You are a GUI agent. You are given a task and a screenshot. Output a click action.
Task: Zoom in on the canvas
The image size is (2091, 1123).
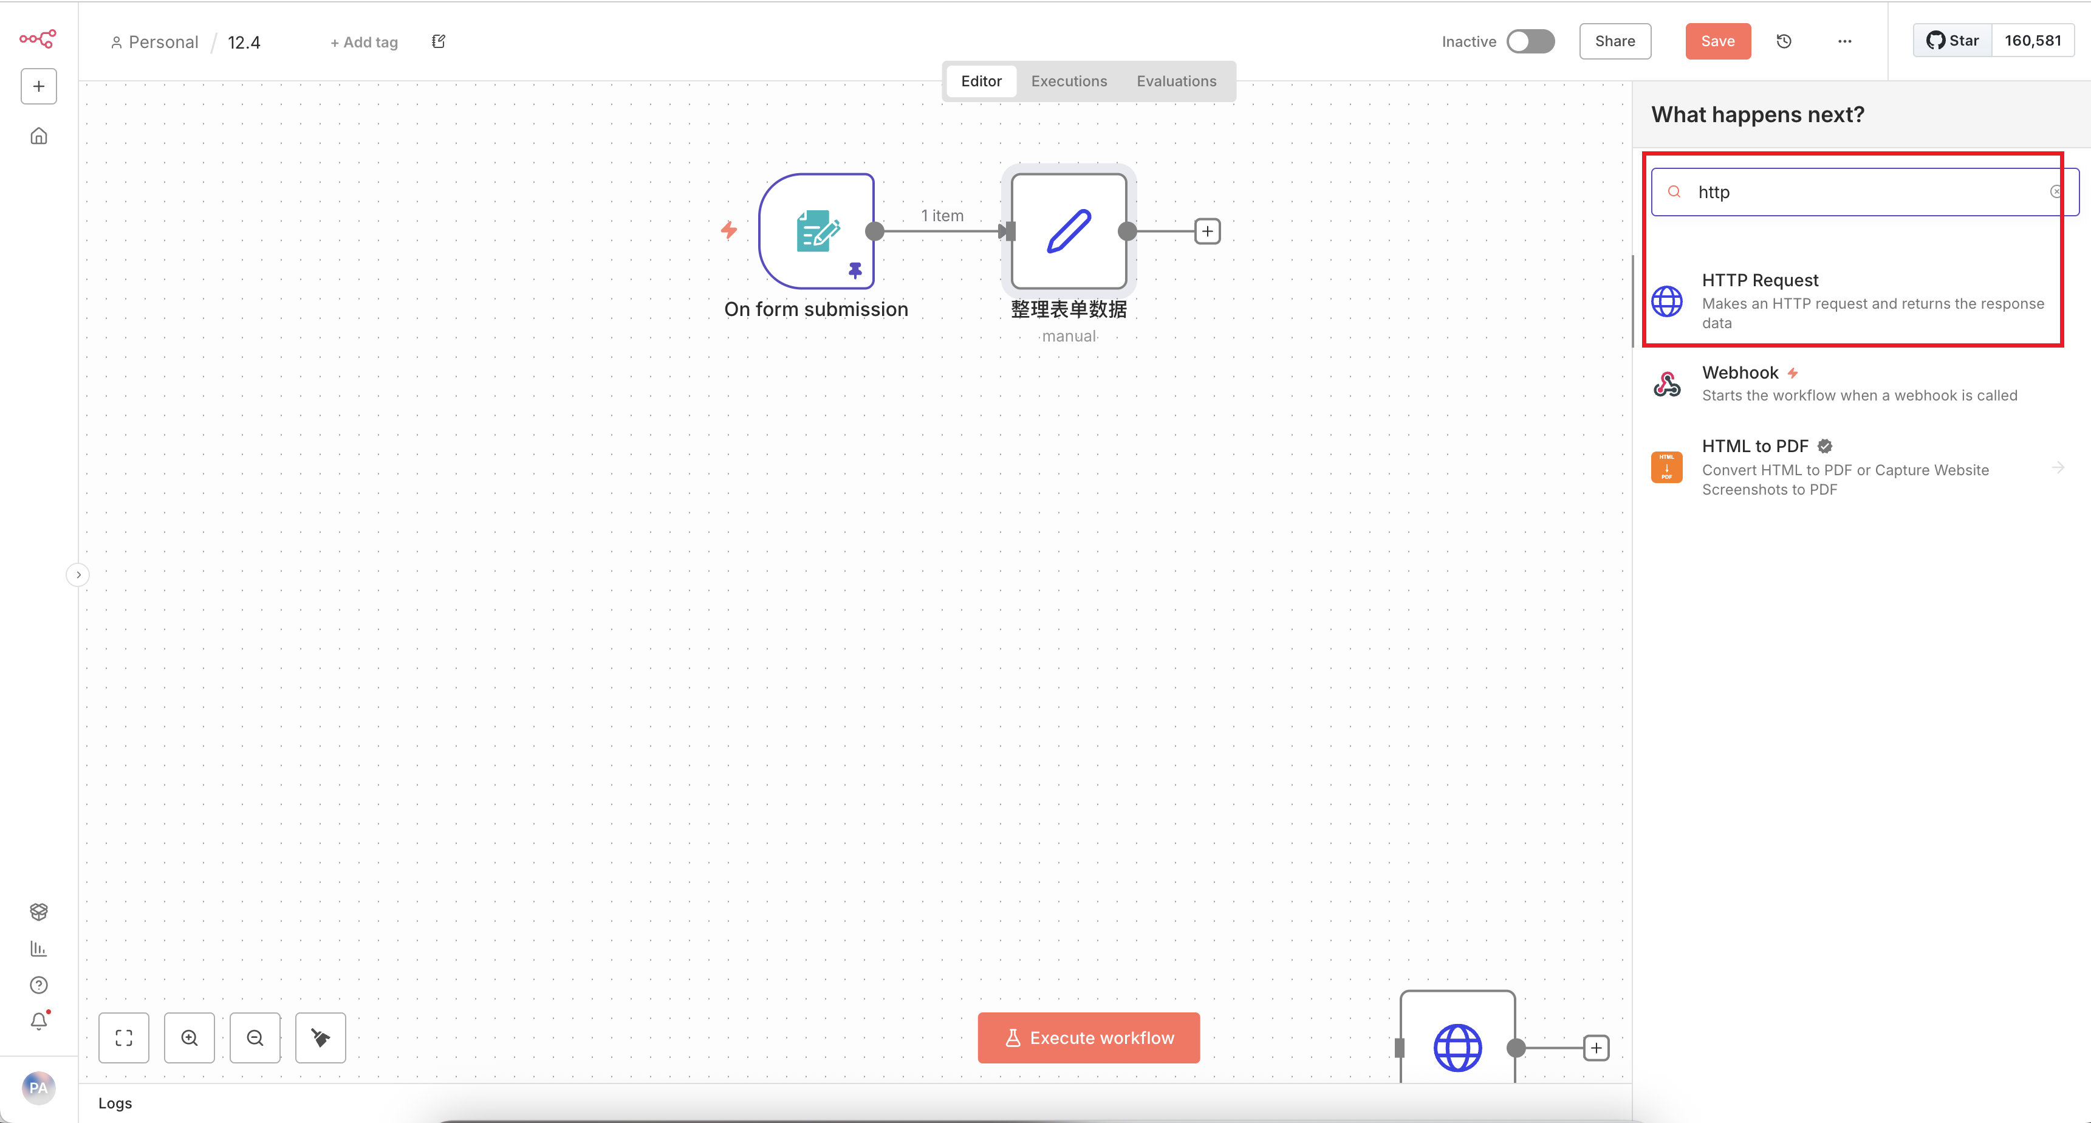click(189, 1038)
